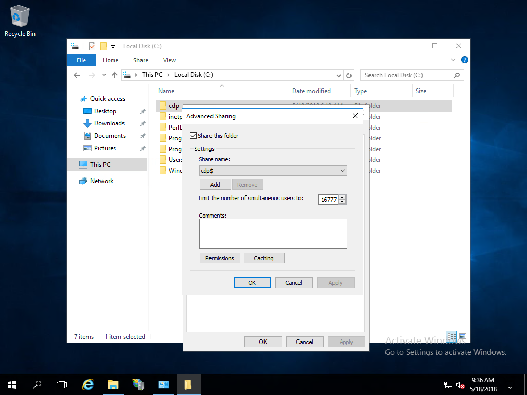Open Caching settings
This screenshot has width=527, height=395.
point(264,258)
